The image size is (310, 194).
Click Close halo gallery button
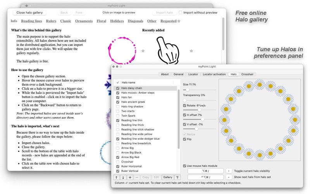29,12
